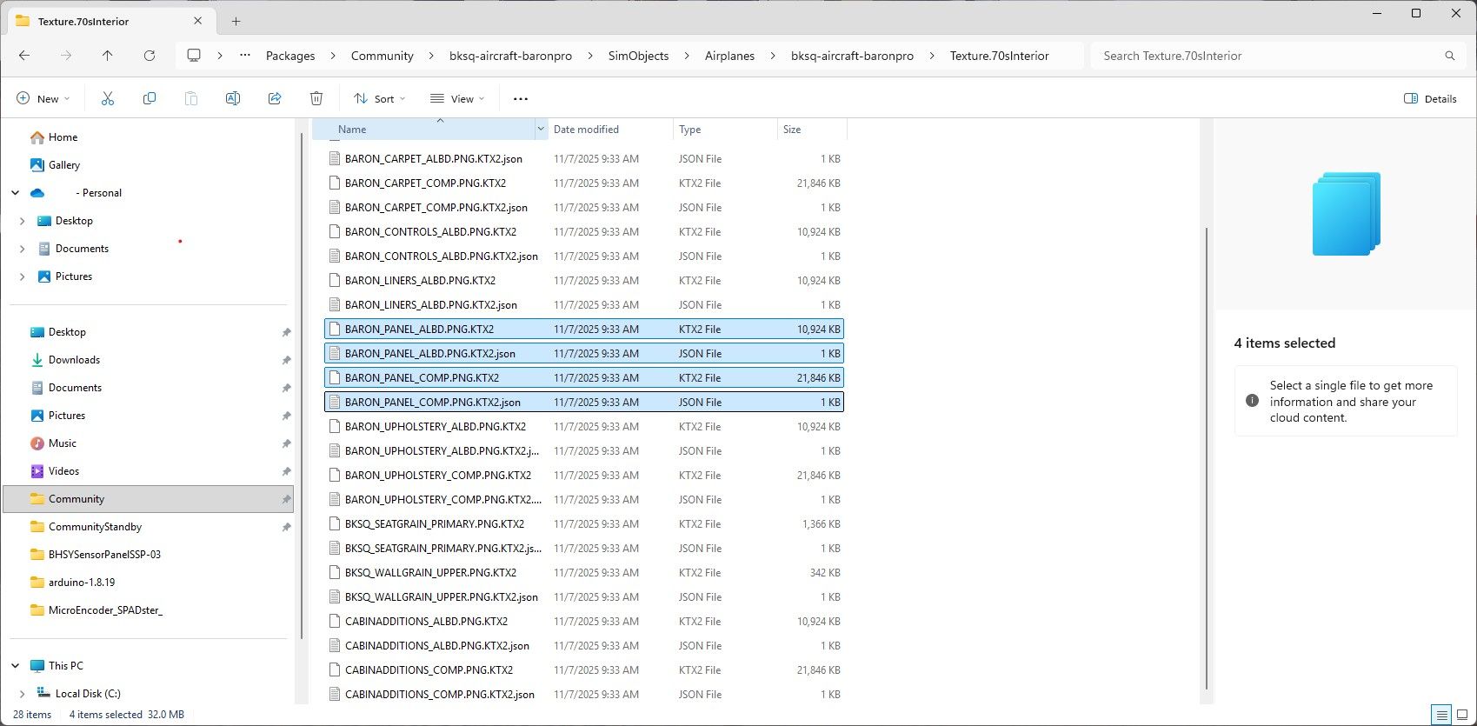Sort by Type column header
Viewport: 1477px width, 726px height.
pos(725,129)
